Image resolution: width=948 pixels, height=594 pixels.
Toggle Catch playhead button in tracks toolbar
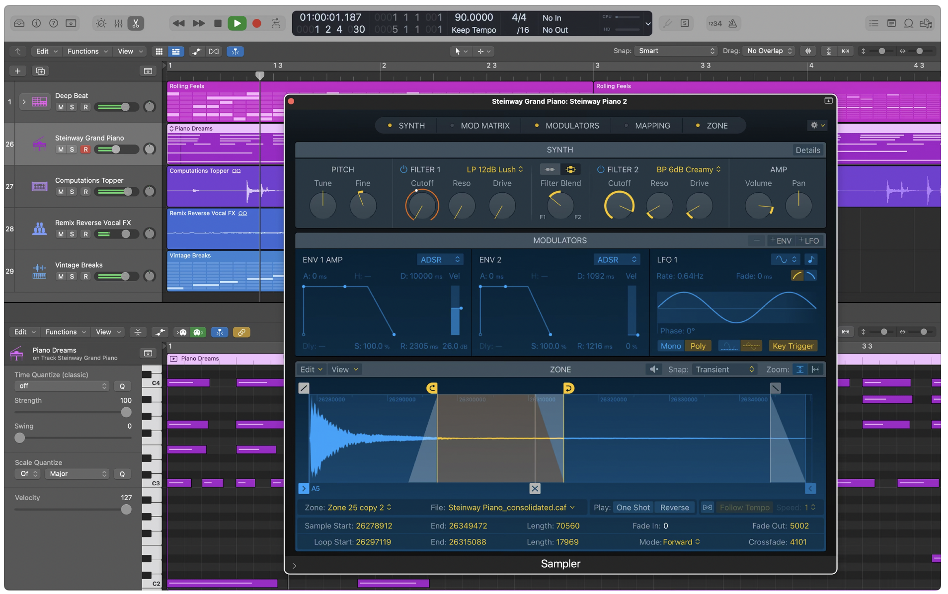click(235, 51)
